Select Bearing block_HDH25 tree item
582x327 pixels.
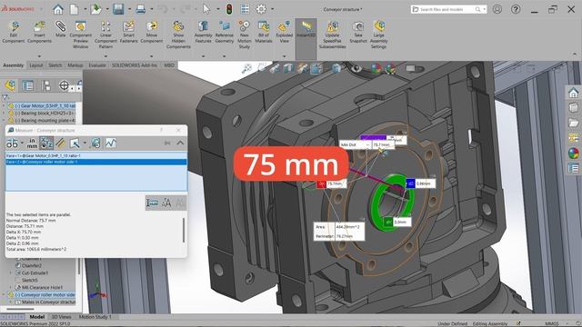(45, 113)
